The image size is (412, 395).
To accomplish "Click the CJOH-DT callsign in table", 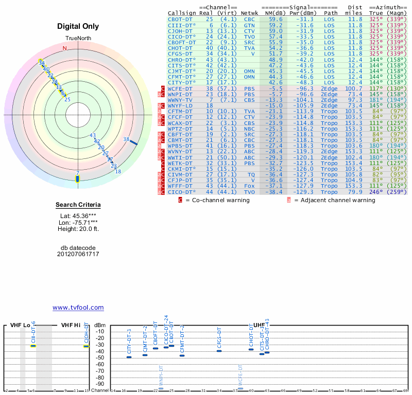I will [x=180, y=31].
